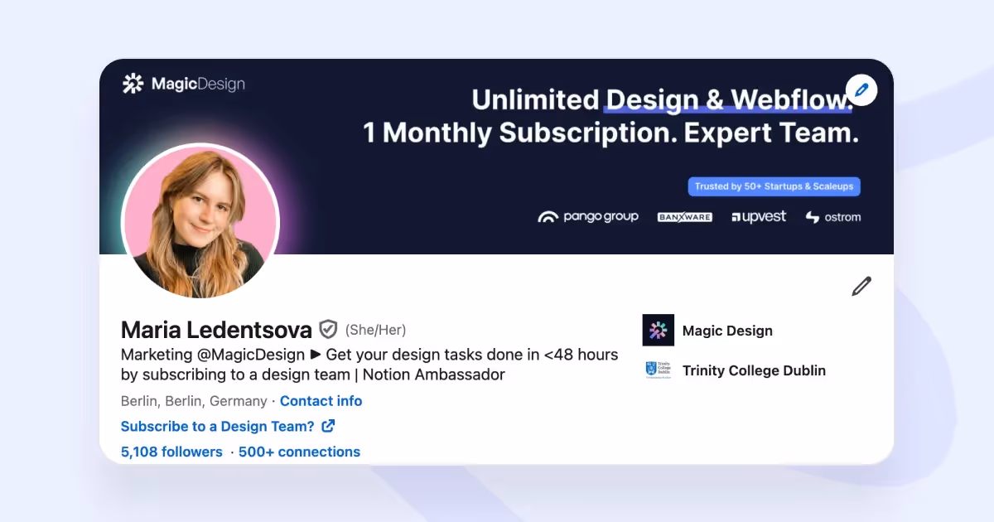994x522 pixels.
Task: Click the gray pencil to edit profile intro
Action: tap(861, 287)
